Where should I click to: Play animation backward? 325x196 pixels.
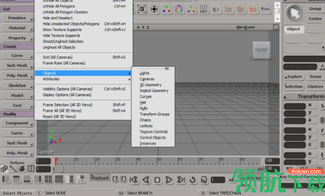[x=146, y=179]
